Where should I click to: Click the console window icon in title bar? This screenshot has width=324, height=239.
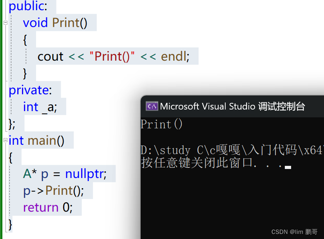tap(152, 106)
